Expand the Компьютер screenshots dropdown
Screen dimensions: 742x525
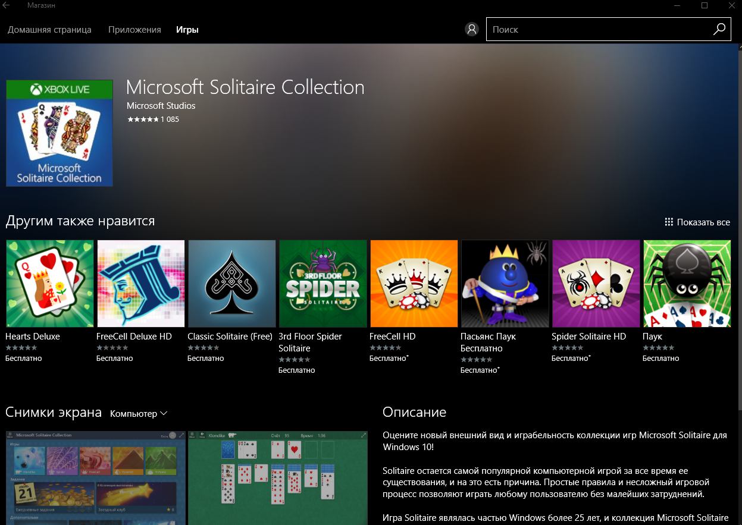139,413
